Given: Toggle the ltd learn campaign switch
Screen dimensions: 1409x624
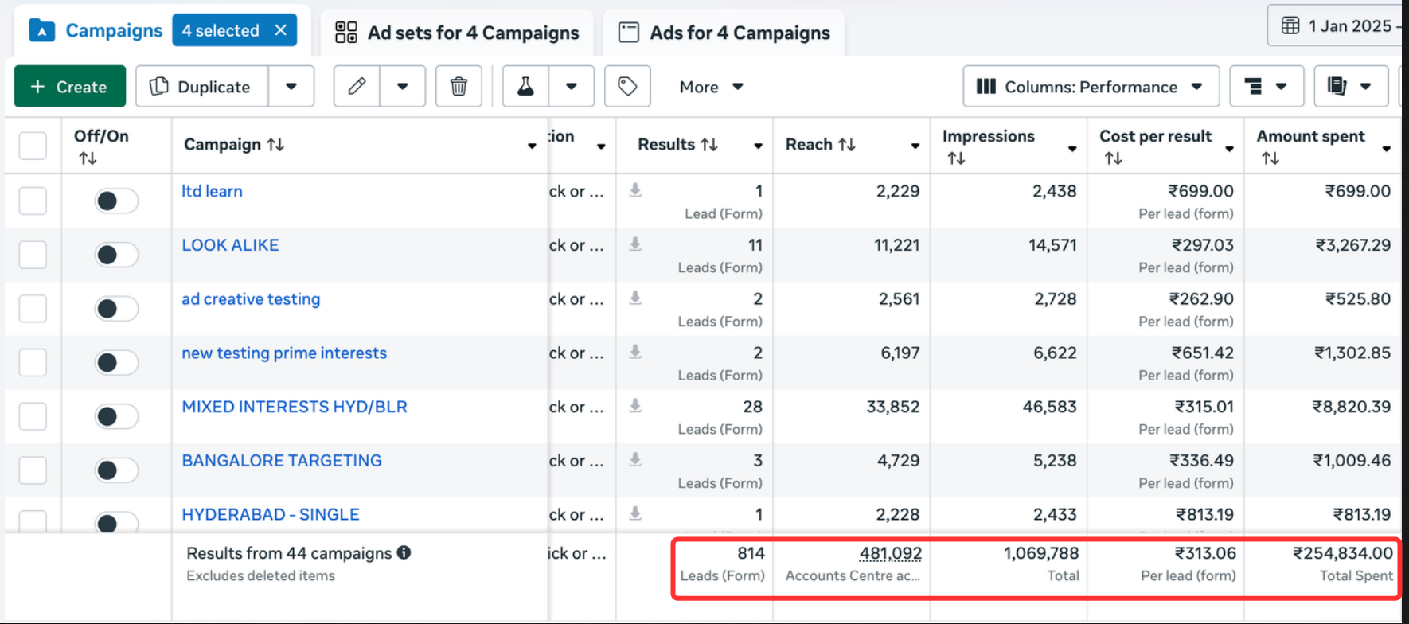Looking at the screenshot, I should click(x=116, y=201).
